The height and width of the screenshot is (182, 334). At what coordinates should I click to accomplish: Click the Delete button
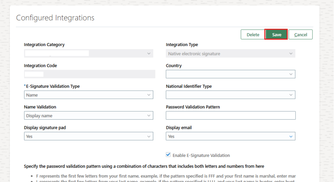point(253,35)
